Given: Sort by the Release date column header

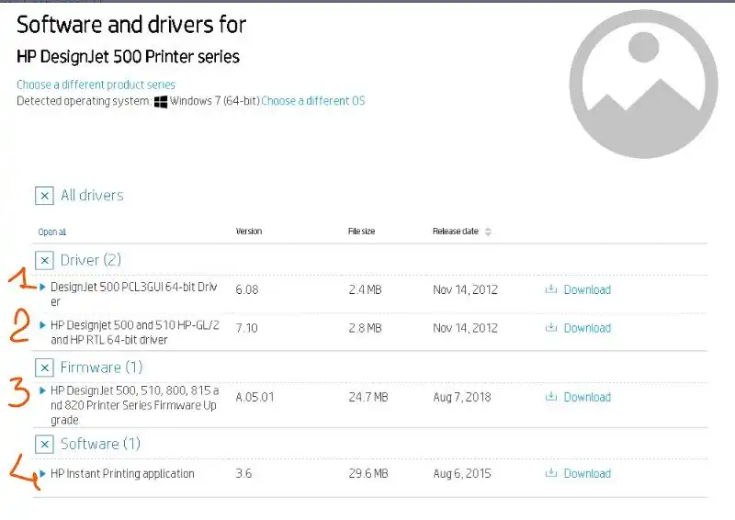Looking at the screenshot, I should 455,232.
